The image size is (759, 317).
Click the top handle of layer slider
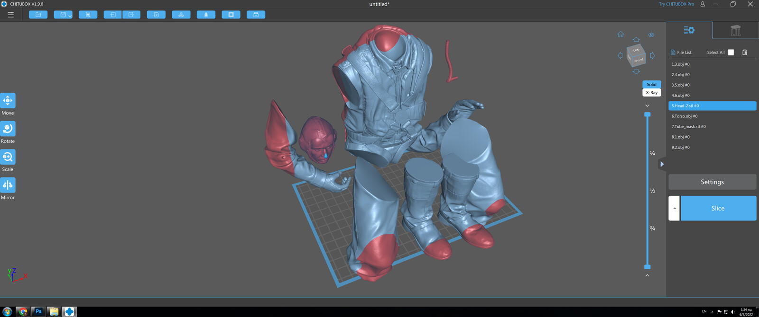coord(647,114)
